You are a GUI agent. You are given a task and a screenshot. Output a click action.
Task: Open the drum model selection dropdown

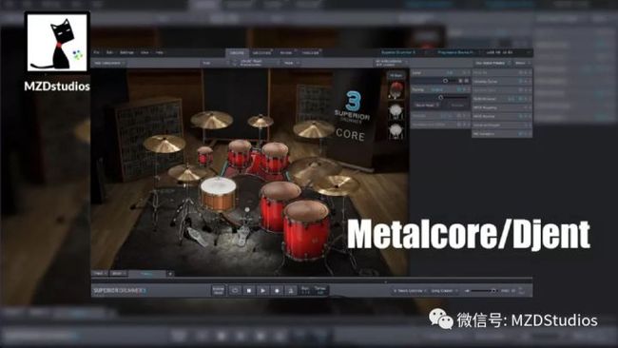pos(255,63)
